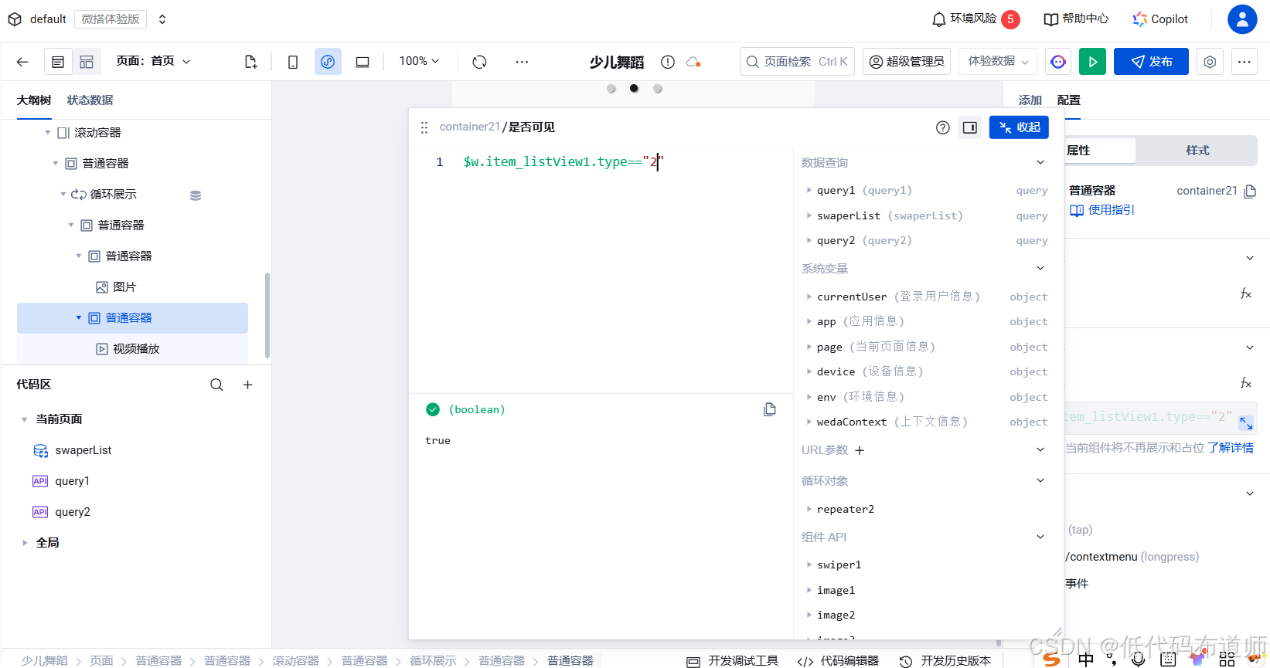Click the new page file icon
The width and height of the screenshot is (1270, 668).
click(250, 62)
